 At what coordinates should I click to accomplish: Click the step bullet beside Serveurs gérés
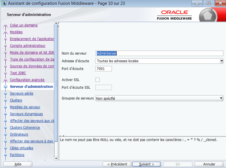tap(5, 93)
